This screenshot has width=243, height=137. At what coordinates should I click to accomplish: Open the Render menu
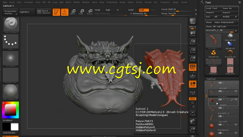coord(122,2)
